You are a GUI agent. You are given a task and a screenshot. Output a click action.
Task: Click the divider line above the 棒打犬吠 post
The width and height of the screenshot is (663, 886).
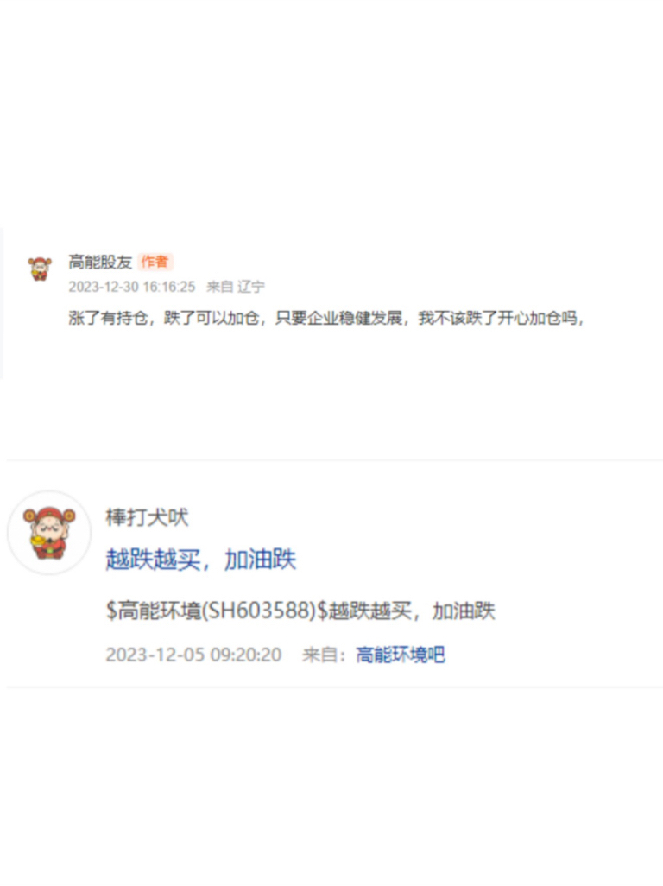coord(334,460)
